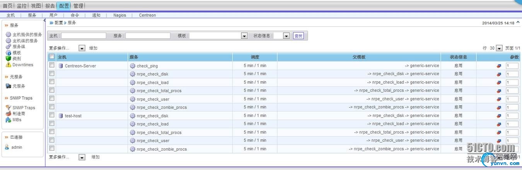
Task: Go to 首页 top menu
Action: [x=8, y=6]
